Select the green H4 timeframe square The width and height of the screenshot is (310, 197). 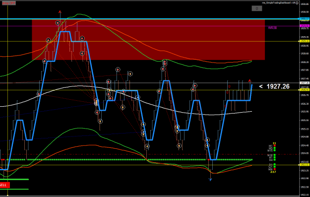point(275,160)
